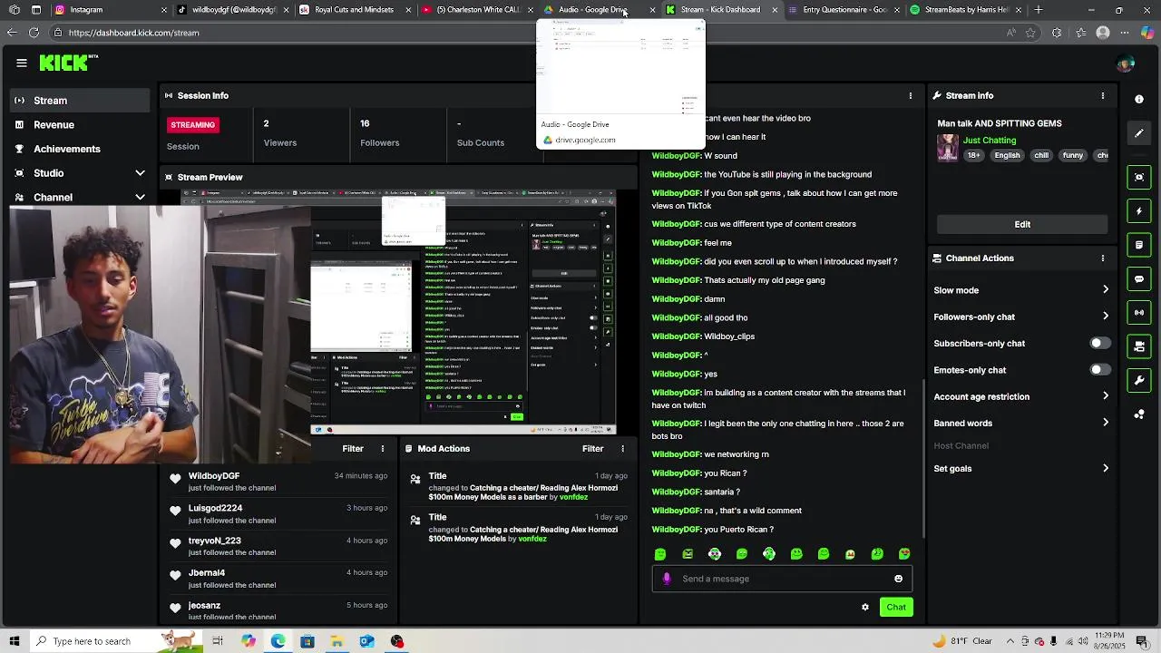Open the Kick hamburger menu
Viewport: 1161px width, 653px height.
(21, 63)
